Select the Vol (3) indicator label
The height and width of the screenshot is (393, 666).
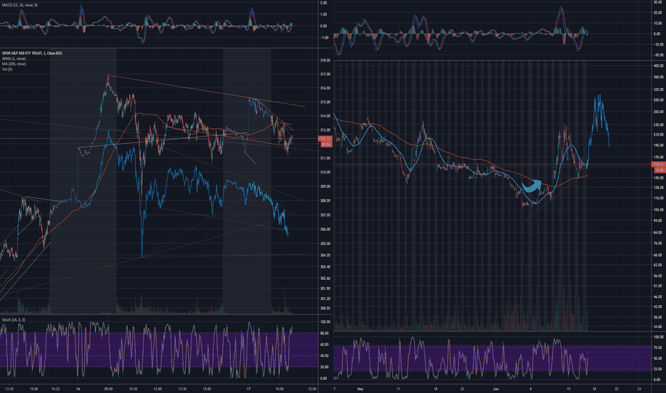(7, 69)
